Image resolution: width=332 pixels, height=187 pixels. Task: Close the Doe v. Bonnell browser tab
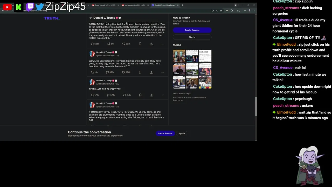(118, 5)
